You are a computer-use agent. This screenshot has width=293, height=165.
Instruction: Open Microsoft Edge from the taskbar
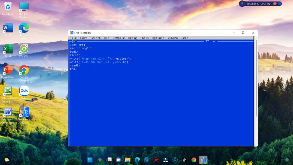coord(137,160)
